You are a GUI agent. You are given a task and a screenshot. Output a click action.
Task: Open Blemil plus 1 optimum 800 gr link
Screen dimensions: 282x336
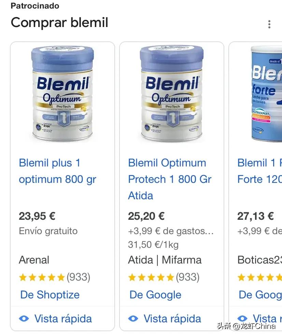57,171
